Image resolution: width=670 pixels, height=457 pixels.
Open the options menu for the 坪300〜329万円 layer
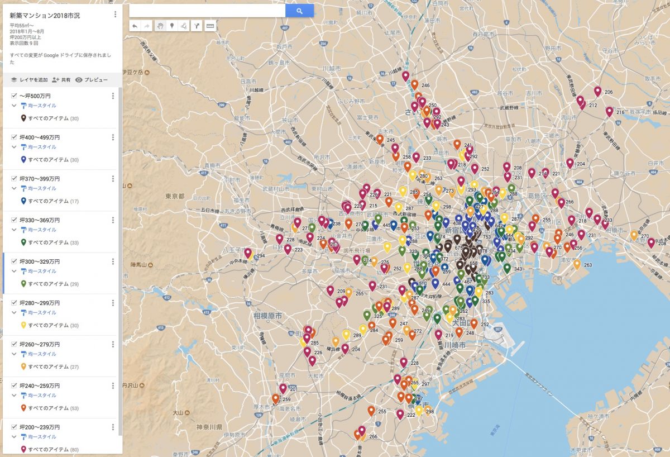pos(113,261)
